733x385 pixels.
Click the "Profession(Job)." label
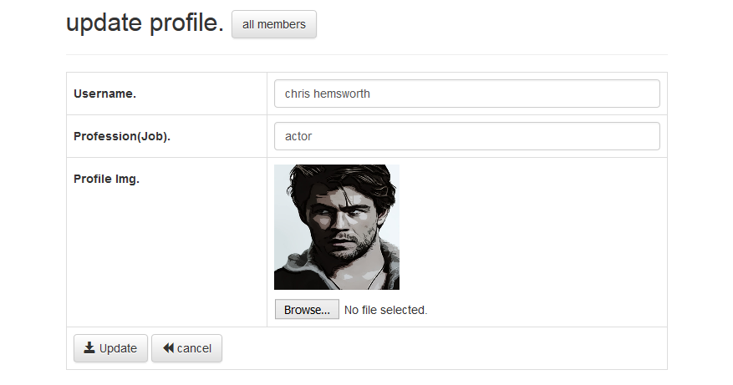122,136
